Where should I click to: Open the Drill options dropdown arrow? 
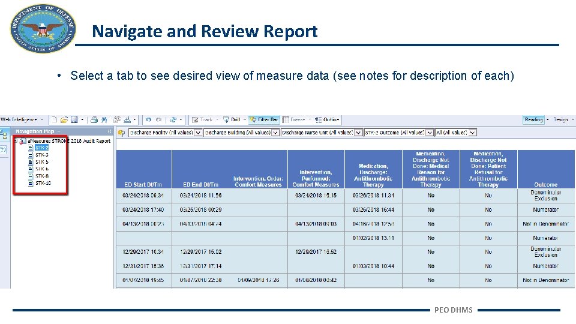[245, 120]
